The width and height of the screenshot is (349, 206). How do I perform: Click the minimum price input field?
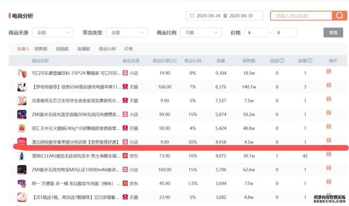(256, 33)
